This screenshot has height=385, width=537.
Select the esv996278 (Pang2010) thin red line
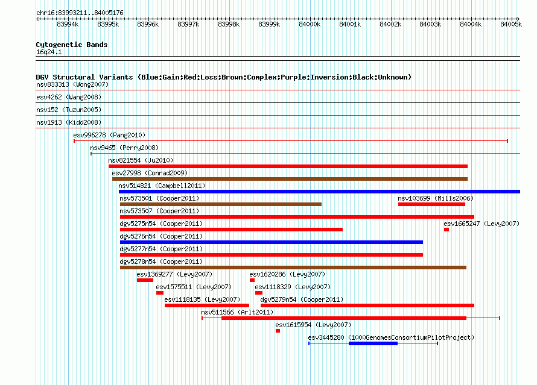tap(291, 141)
